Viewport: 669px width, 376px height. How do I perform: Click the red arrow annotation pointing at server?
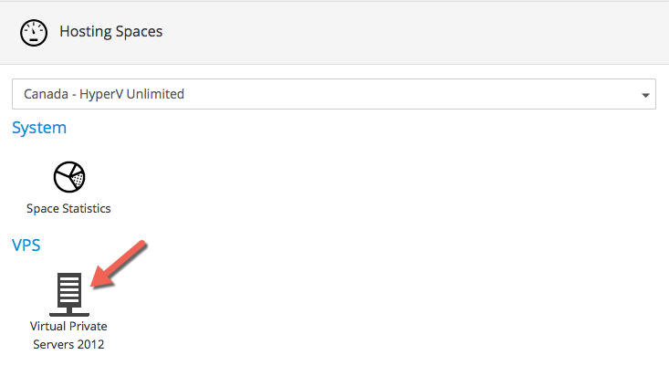[119, 264]
